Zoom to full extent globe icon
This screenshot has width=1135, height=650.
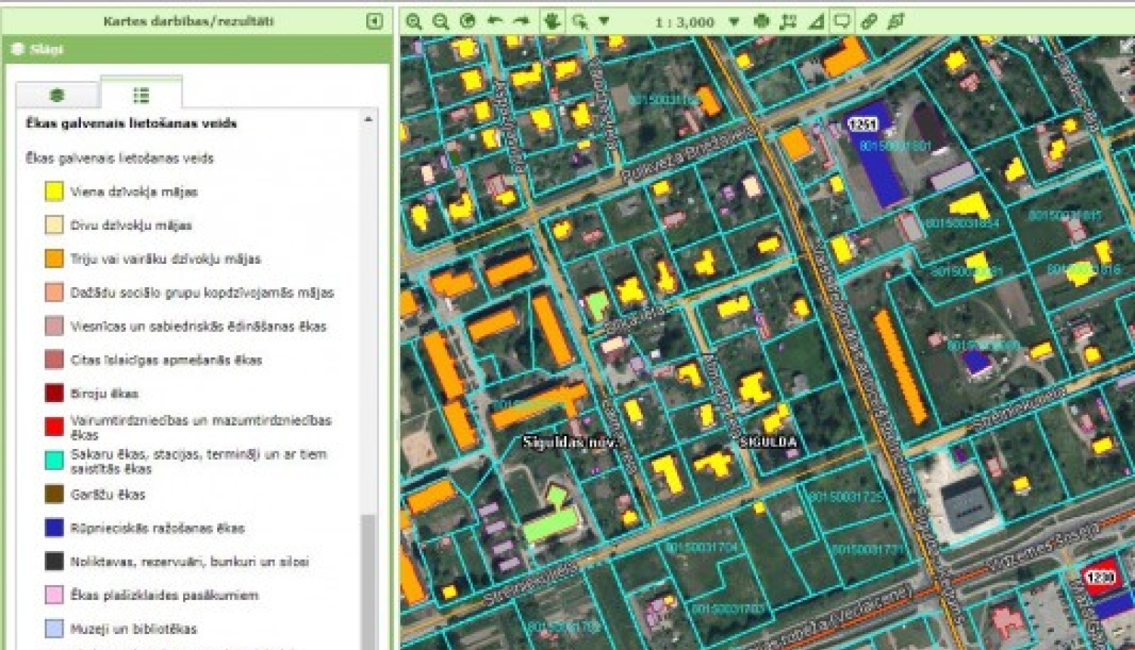pos(468,21)
